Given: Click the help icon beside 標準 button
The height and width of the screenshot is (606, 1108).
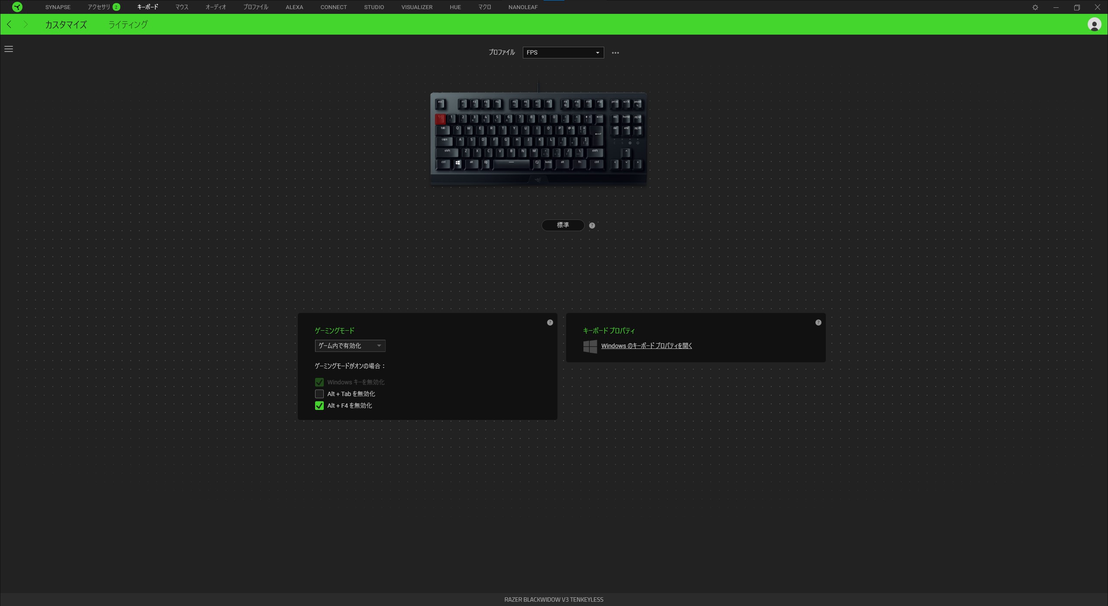Looking at the screenshot, I should point(592,226).
